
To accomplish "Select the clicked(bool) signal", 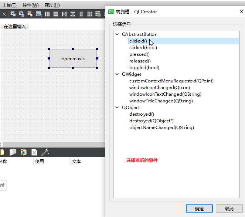I will click(x=143, y=48).
